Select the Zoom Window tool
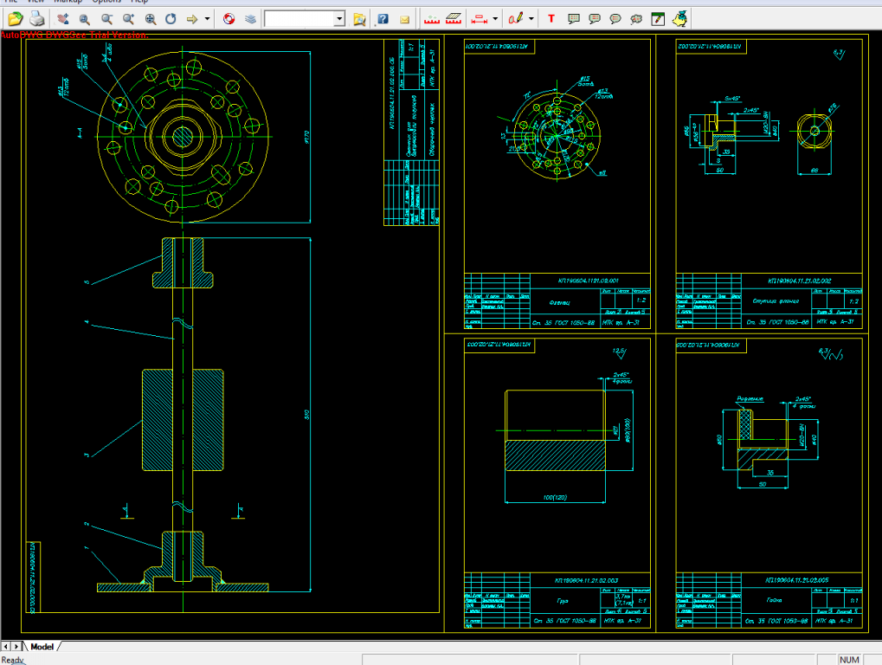Screen dimensions: 882x665 (84, 18)
